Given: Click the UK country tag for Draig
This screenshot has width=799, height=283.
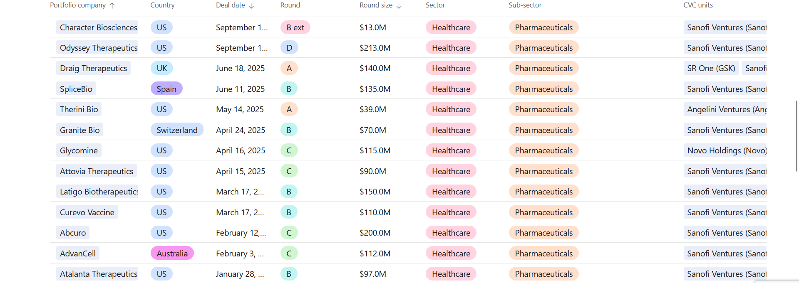Looking at the screenshot, I should (x=161, y=68).
